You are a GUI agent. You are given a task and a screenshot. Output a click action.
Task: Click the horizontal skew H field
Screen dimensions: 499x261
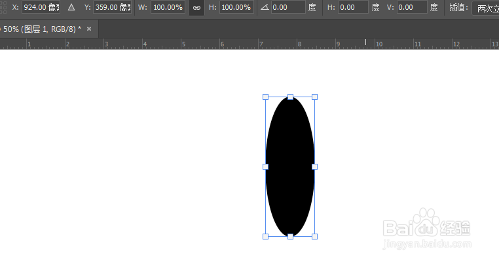(352, 7)
